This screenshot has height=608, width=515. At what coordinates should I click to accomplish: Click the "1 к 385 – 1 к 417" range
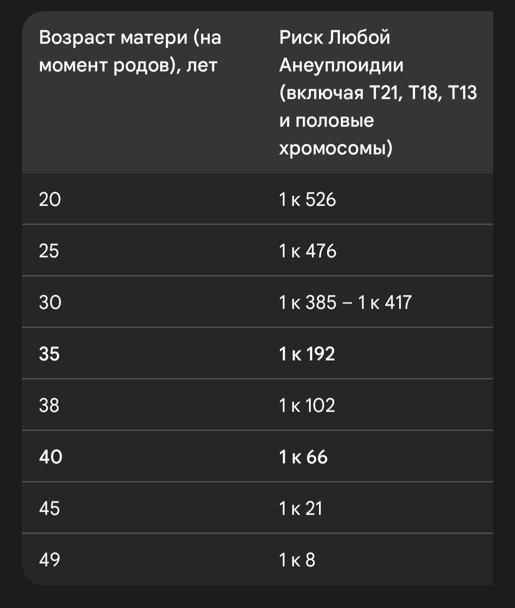(345, 302)
